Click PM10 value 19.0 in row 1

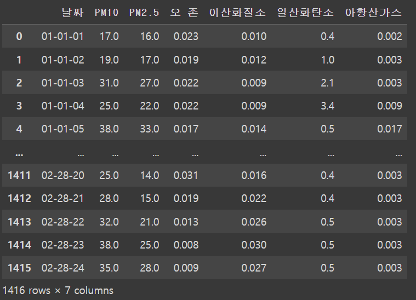[109, 60]
